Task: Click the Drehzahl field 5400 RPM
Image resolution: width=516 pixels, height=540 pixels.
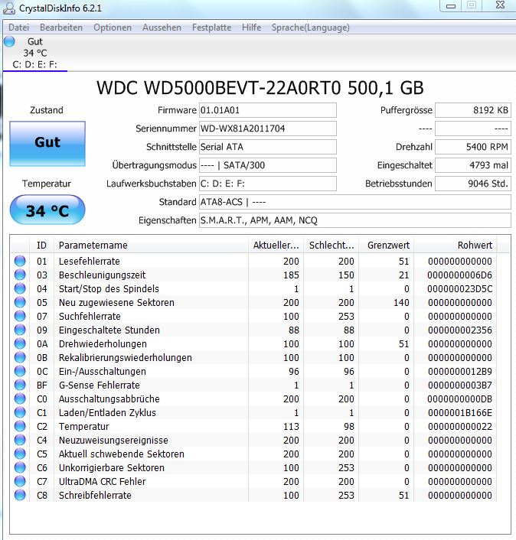Action: click(x=473, y=147)
